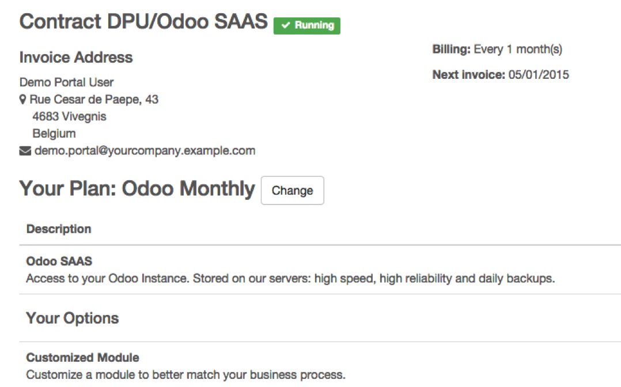
Task: Click the Next invoice date 05/01/2015
Action: click(x=539, y=75)
